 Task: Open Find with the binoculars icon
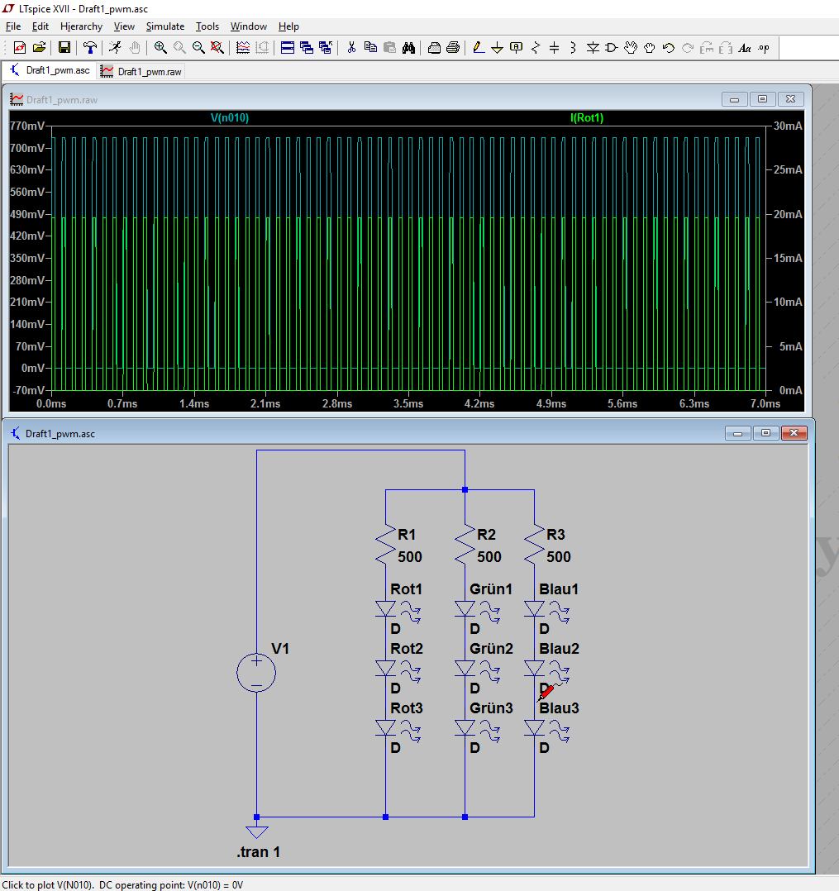[408, 48]
